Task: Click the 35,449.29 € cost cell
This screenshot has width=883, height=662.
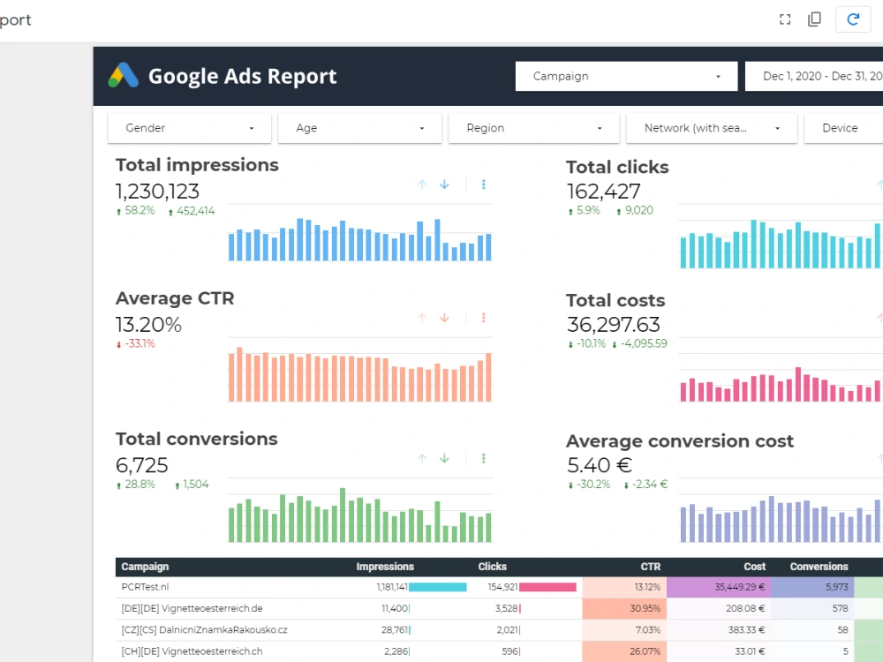Action: [719, 587]
